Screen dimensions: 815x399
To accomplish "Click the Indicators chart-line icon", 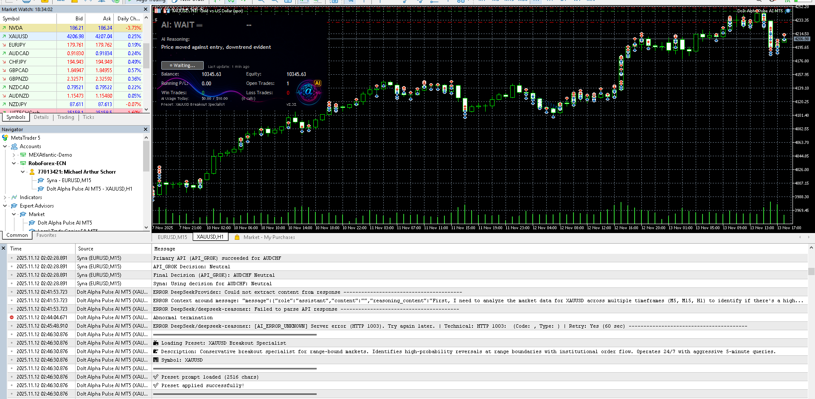I will click(x=14, y=197).
